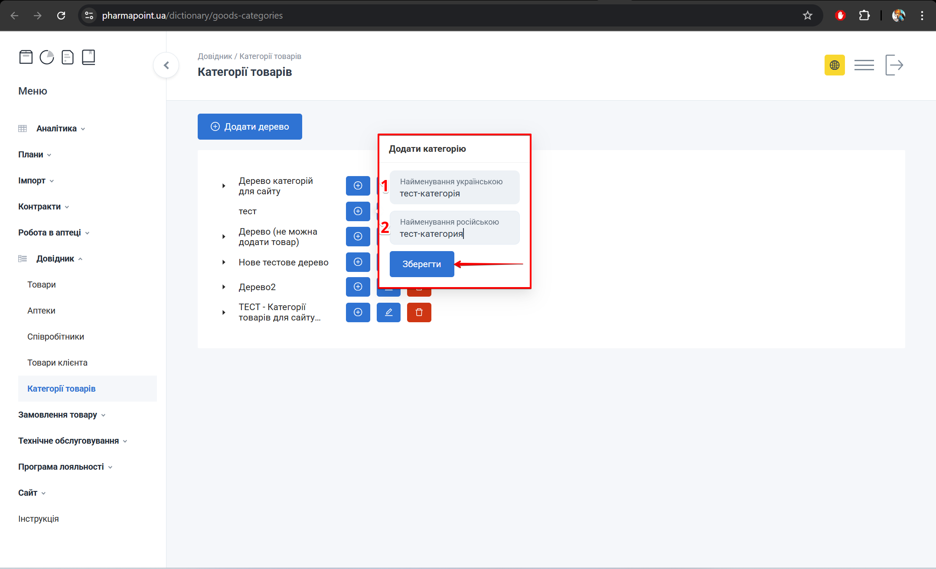
Task: Open the Співробітники submenu item
Action: [55, 337]
